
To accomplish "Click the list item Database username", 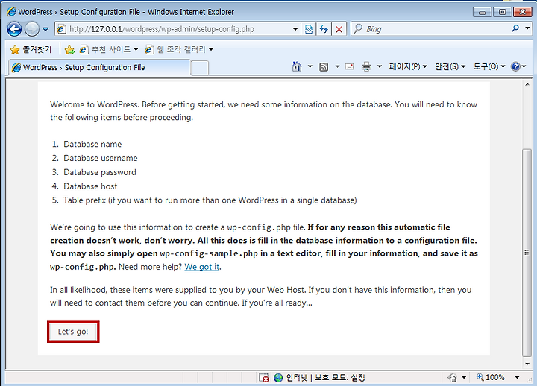I will tap(101, 158).
